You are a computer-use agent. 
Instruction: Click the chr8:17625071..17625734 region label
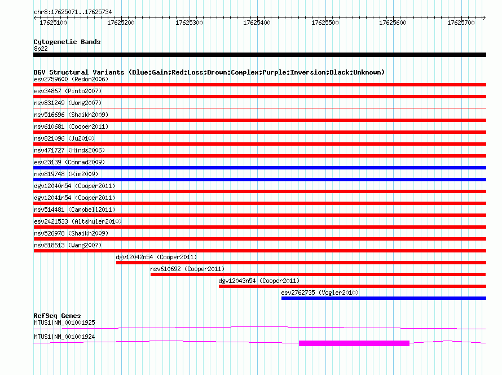click(x=73, y=12)
